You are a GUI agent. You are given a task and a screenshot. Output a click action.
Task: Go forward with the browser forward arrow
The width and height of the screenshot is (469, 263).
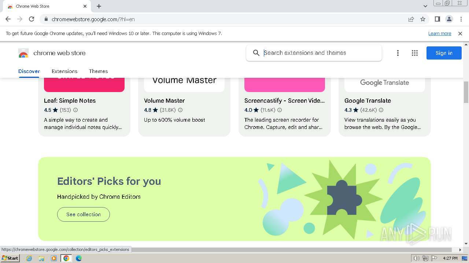click(x=20, y=19)
